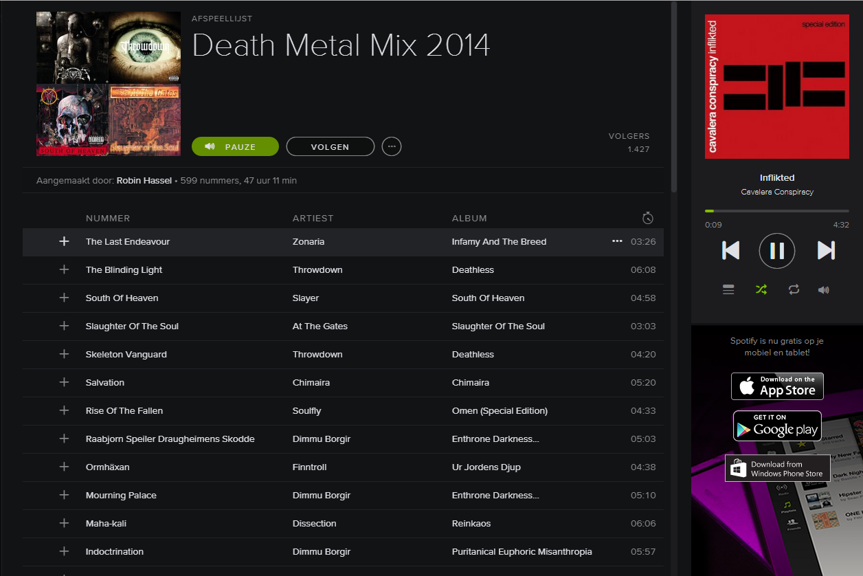Toggle shuffle mode

coord(761,290)
